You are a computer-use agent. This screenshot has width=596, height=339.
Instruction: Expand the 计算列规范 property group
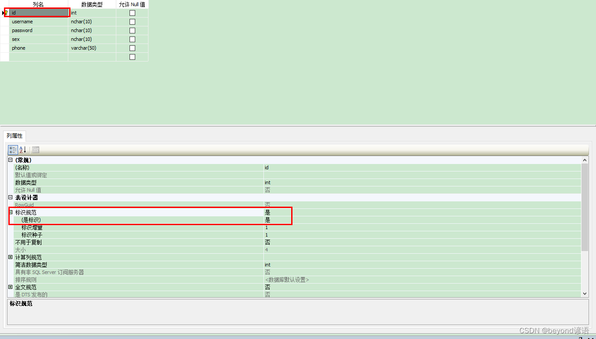pos(11,257)
